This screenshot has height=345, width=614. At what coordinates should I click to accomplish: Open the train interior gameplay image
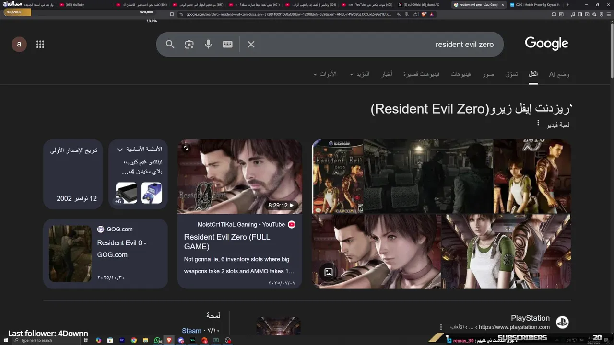(x=428, y=176)
